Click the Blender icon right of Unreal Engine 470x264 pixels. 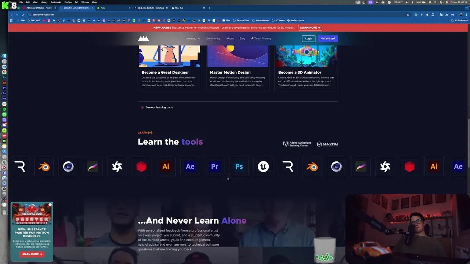tap(312, 167)
